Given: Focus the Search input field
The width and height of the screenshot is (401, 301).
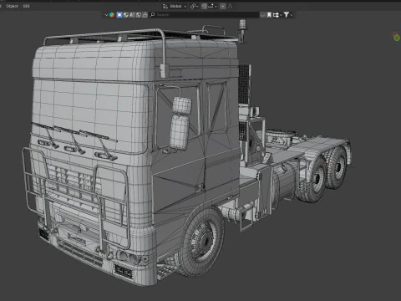Looking at the screenshot, I should (205, 15).
